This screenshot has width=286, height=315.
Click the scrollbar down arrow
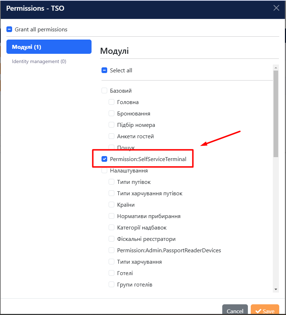tap(276, 289)
